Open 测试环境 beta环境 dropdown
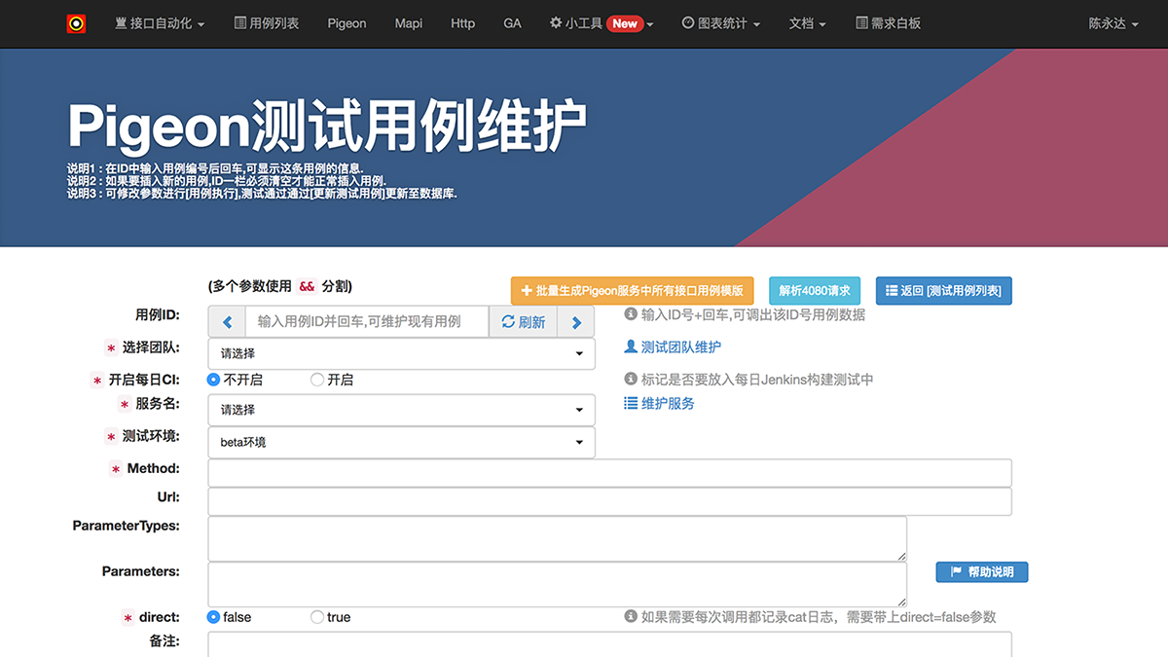Image resolution: width=1168 pixels, height=657 pixels. click(401, 442)
